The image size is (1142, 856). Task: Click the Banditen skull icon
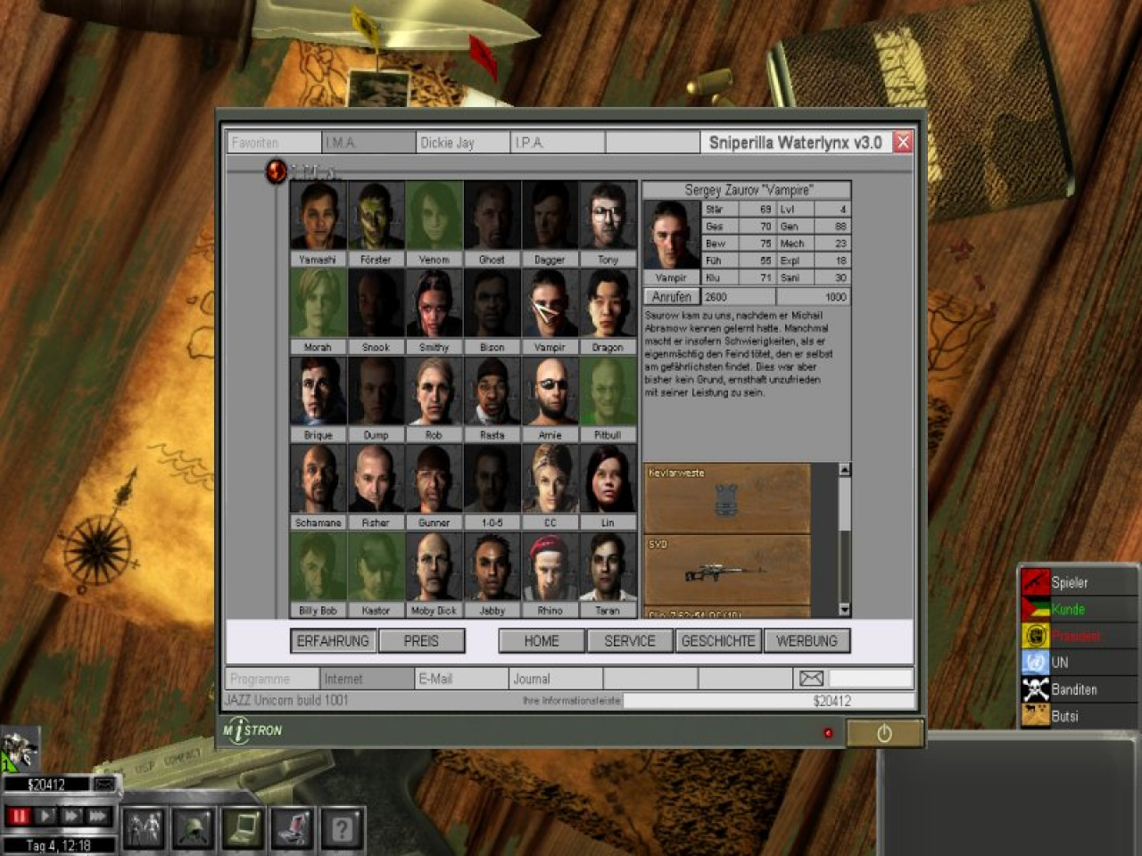click(x=1036, y=689)
